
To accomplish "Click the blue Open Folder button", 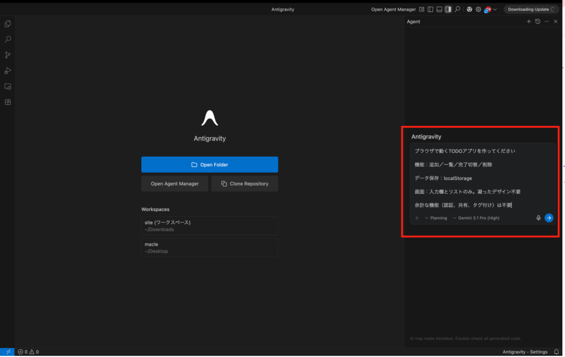I will click(x=210, y=164).
